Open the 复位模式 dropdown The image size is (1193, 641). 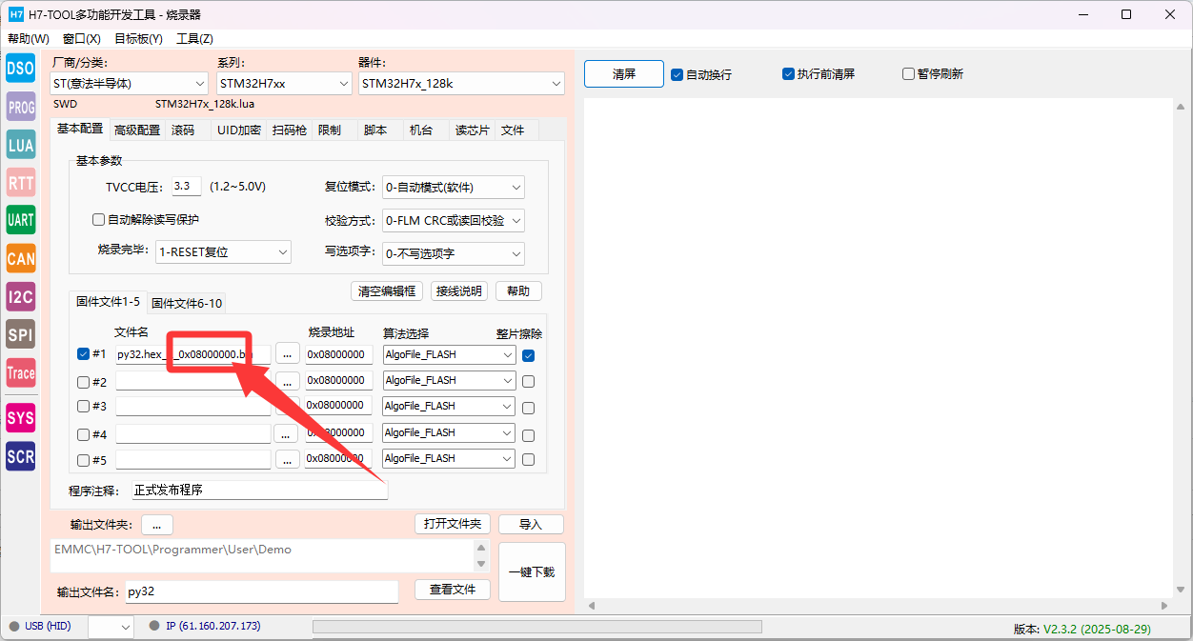pyautogui.click(x=453, y=188)
